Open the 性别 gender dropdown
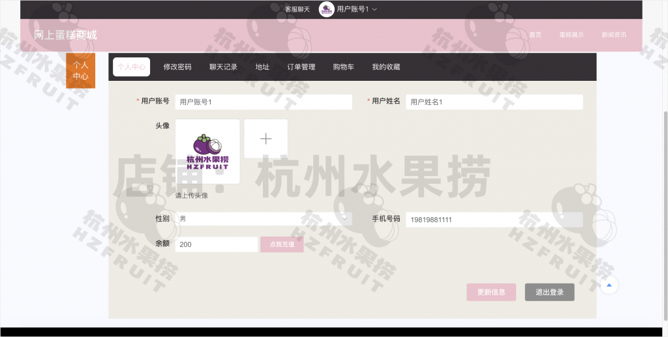This screenshot has width=668, height=337. [264, 219]
